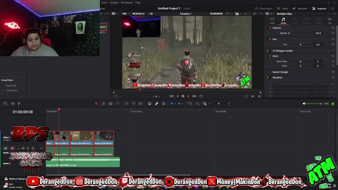Add a blue flag to the clip
This screenshot has width=338, height=190.
pos(171,104)
